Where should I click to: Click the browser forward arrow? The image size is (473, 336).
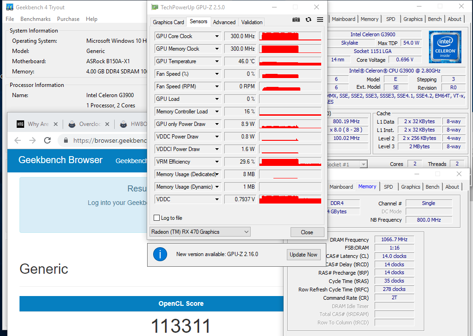click(x=32, y=140)
